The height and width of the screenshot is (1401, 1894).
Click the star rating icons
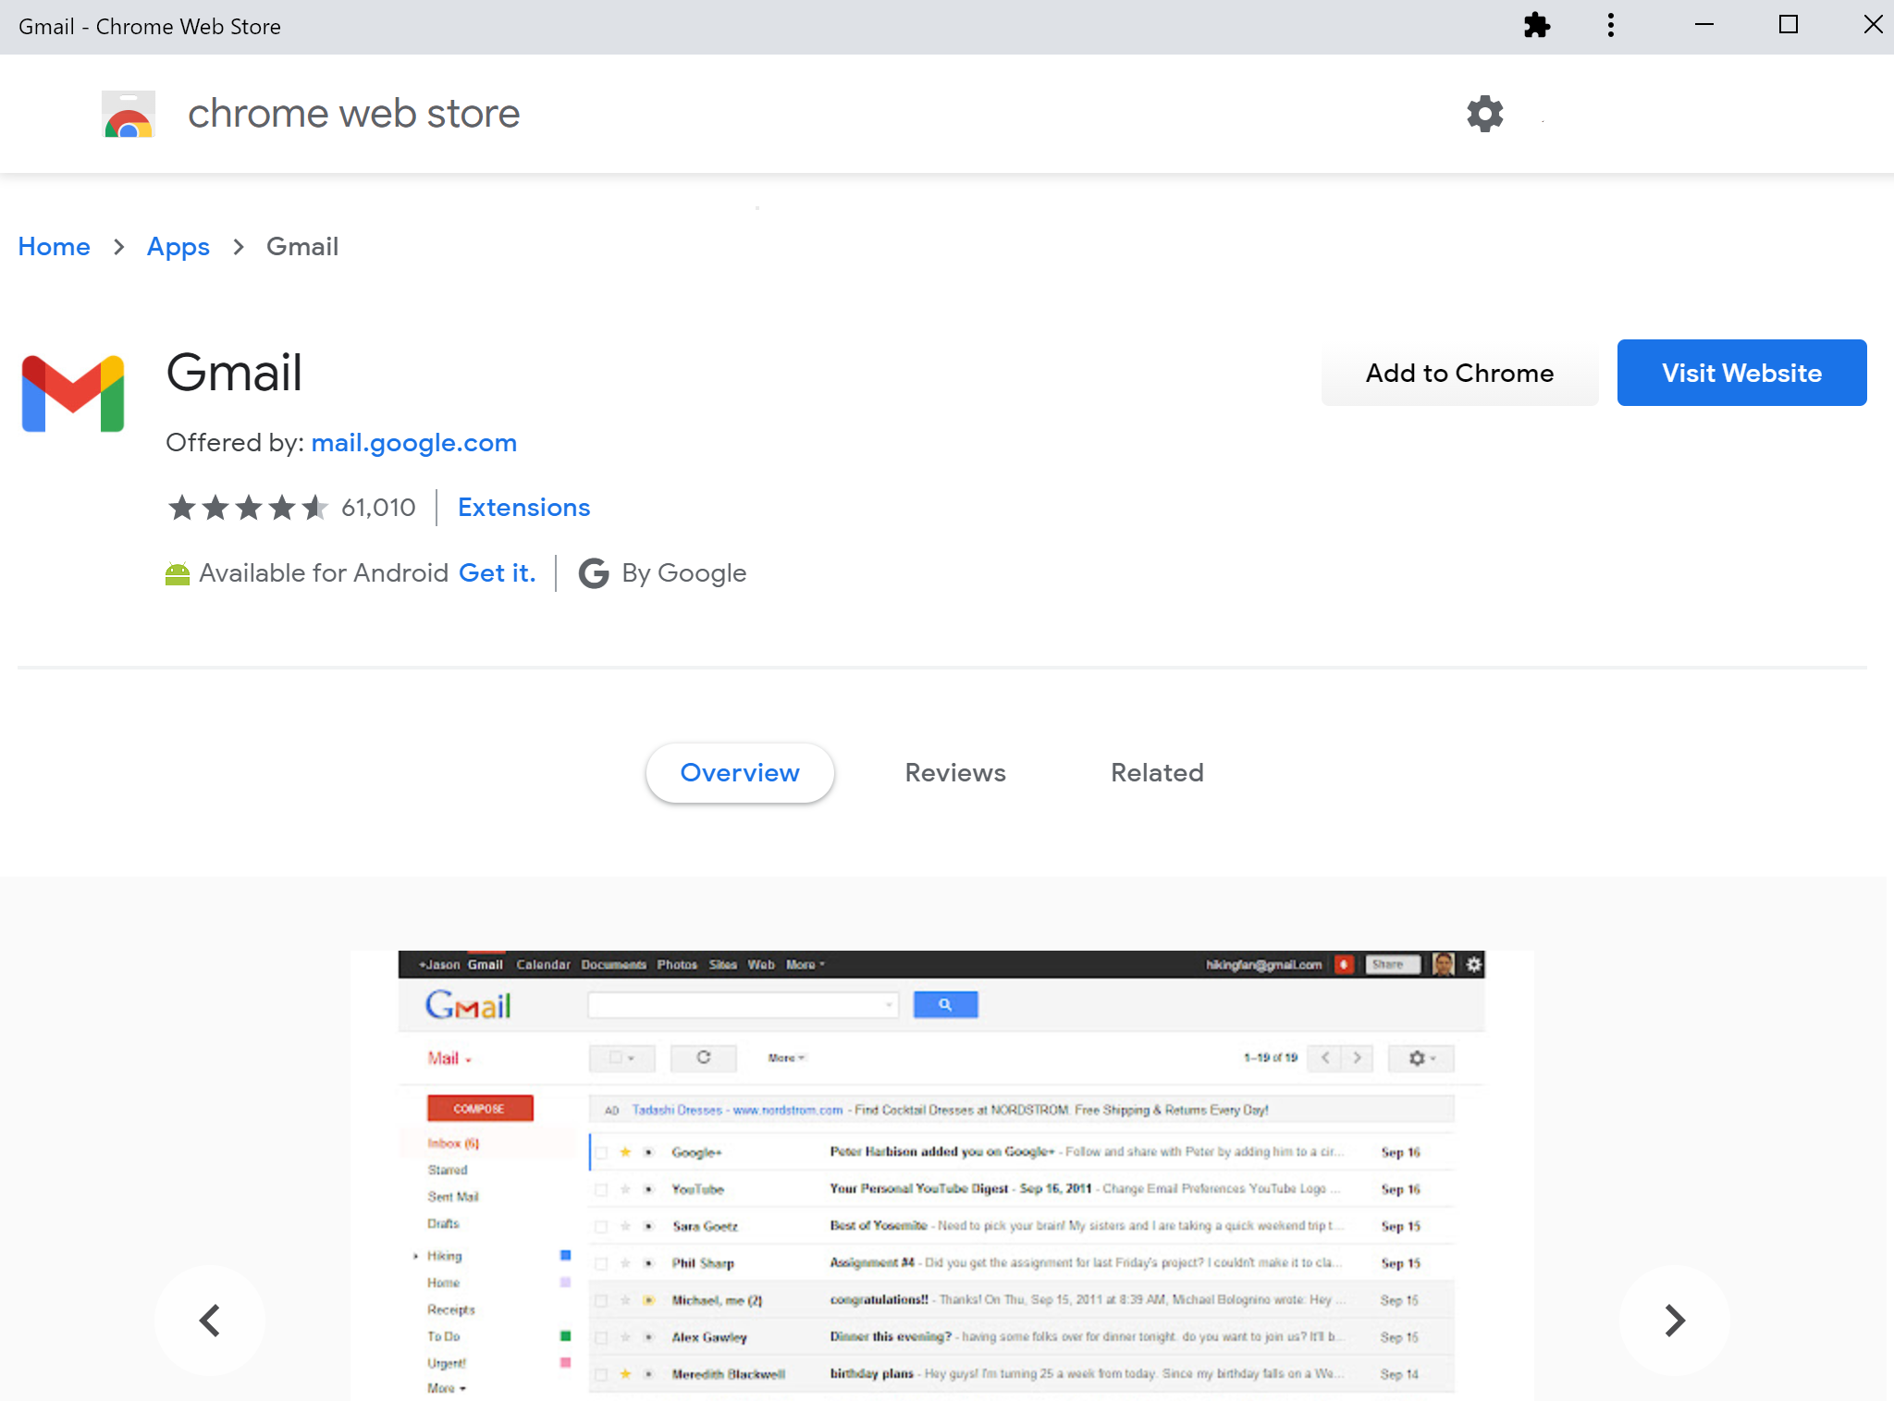(248, 508)
